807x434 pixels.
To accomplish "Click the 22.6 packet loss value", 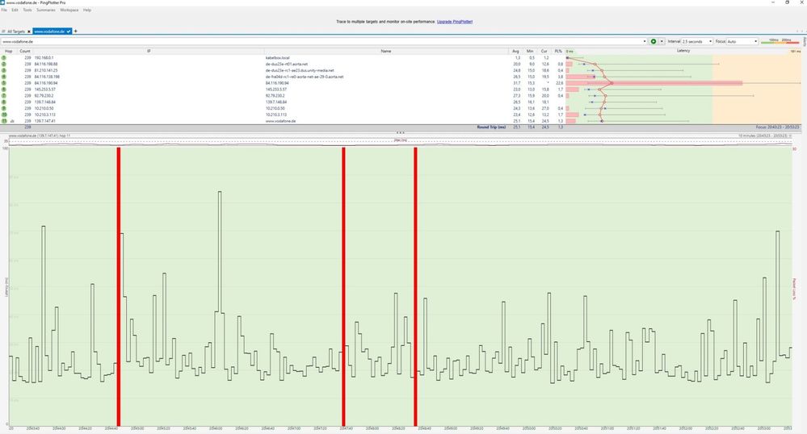I will [x=560, y=83].
